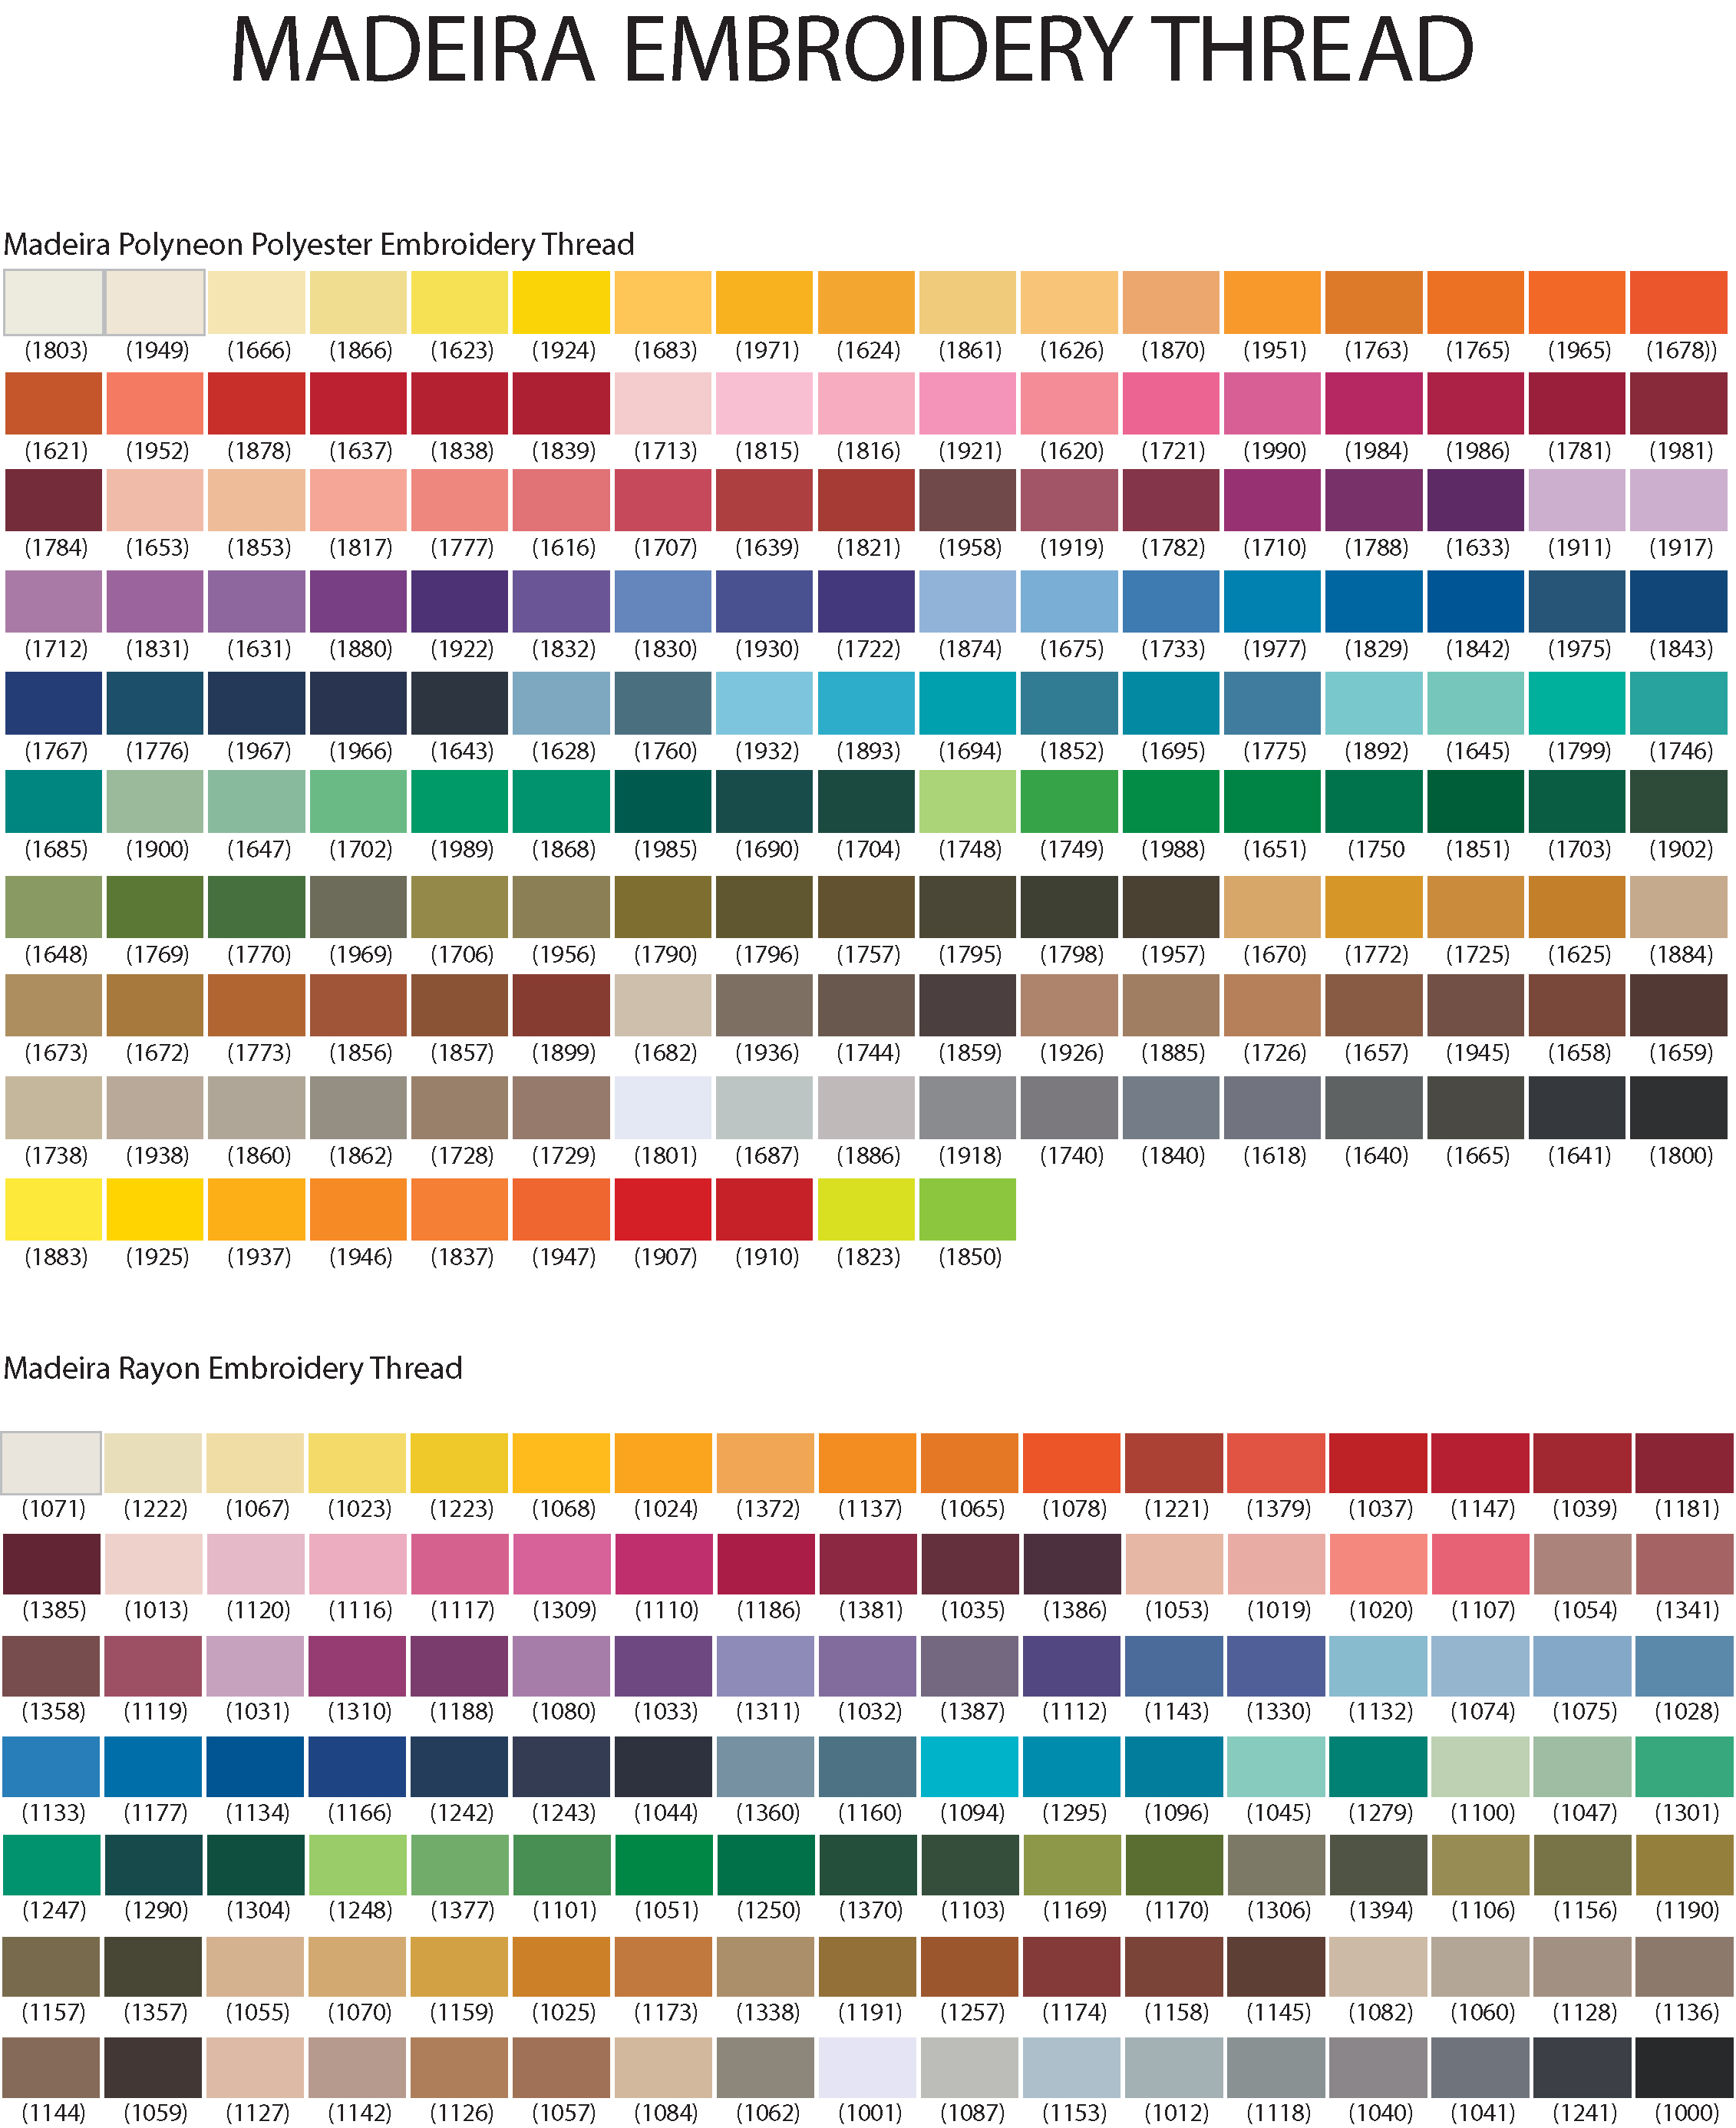The width and height of the screenshot is (1736, 2128).
Task: Select the bright red swatch 1907
Action: pyautogui.click(x=663, y=1209)
